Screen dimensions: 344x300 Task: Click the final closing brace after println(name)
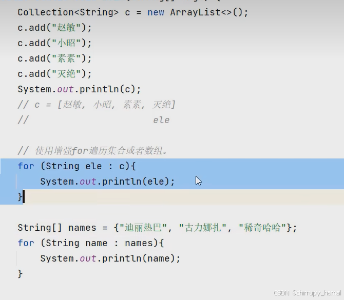point(20,274)
